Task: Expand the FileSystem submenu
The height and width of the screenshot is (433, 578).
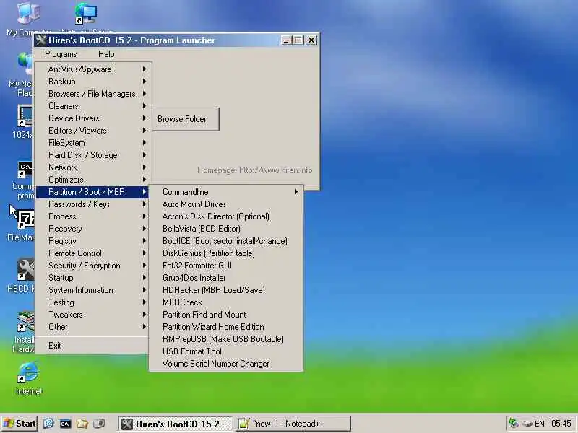Action: click(x=92, y=142)
